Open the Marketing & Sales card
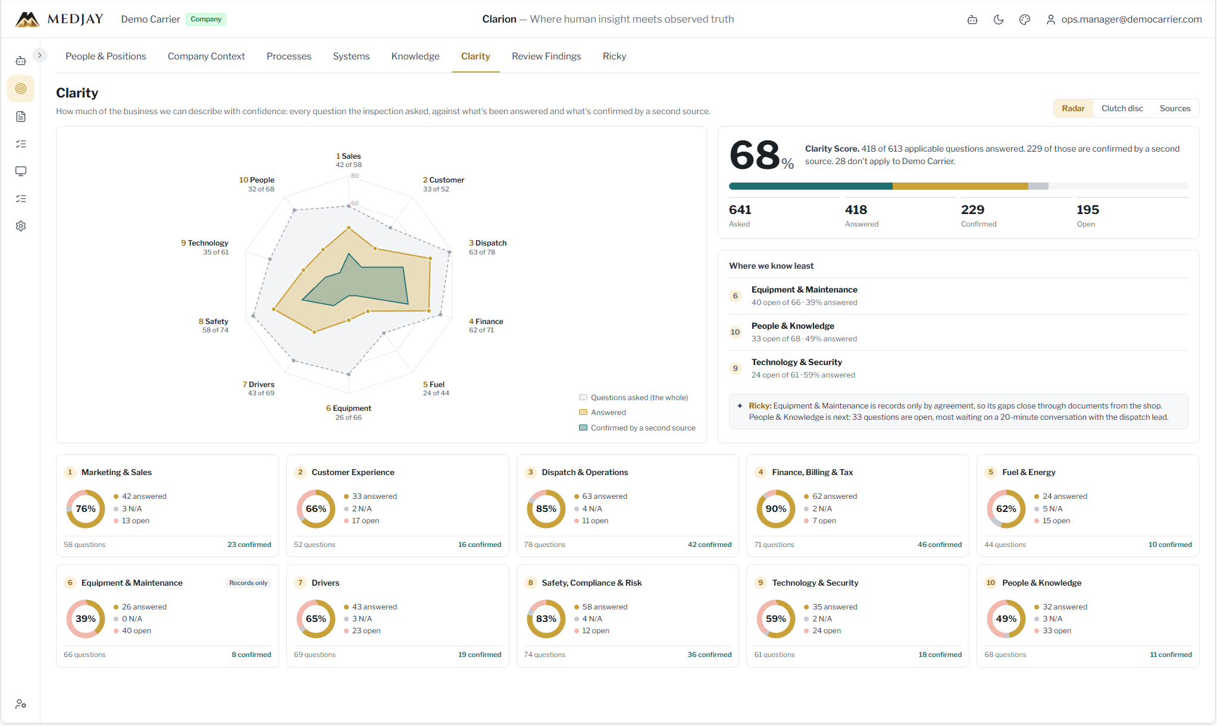Viewport: 1217px width, 726px height. pos(167,505)
